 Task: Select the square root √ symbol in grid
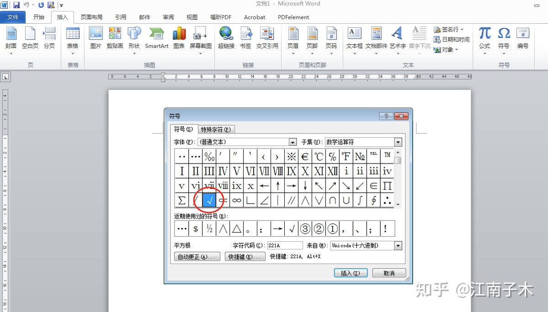[x=209, y=200]
